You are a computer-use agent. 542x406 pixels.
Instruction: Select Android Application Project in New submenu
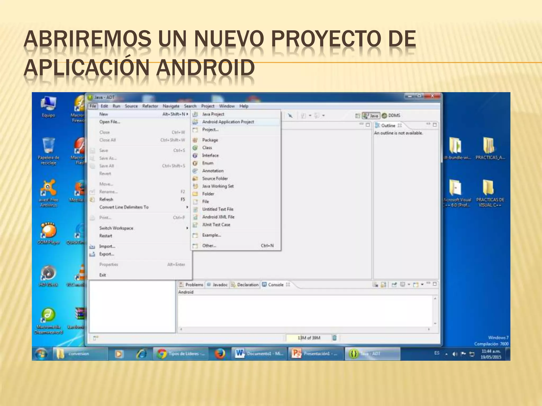(235, 122)
